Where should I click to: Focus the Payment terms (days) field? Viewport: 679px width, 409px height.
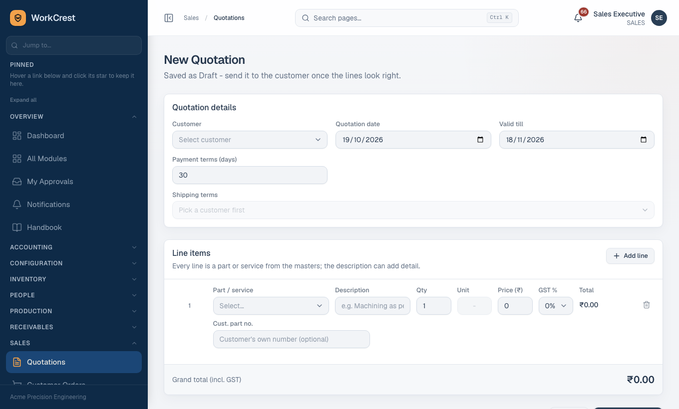click(250, 175)
